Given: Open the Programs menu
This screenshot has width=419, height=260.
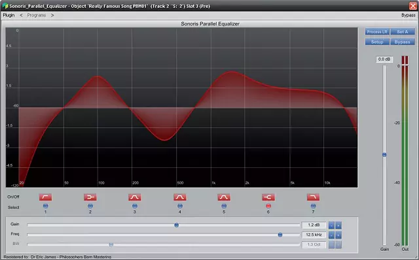Looking at the screenshot, I should point(37,15).
